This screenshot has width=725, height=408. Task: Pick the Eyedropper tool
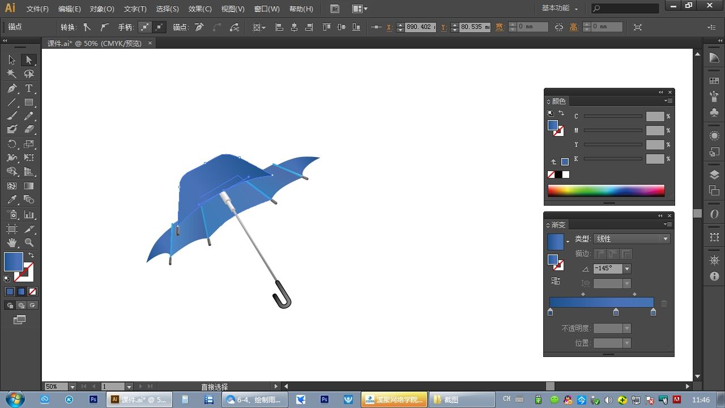pyautogui.click(x=12, y=200)
